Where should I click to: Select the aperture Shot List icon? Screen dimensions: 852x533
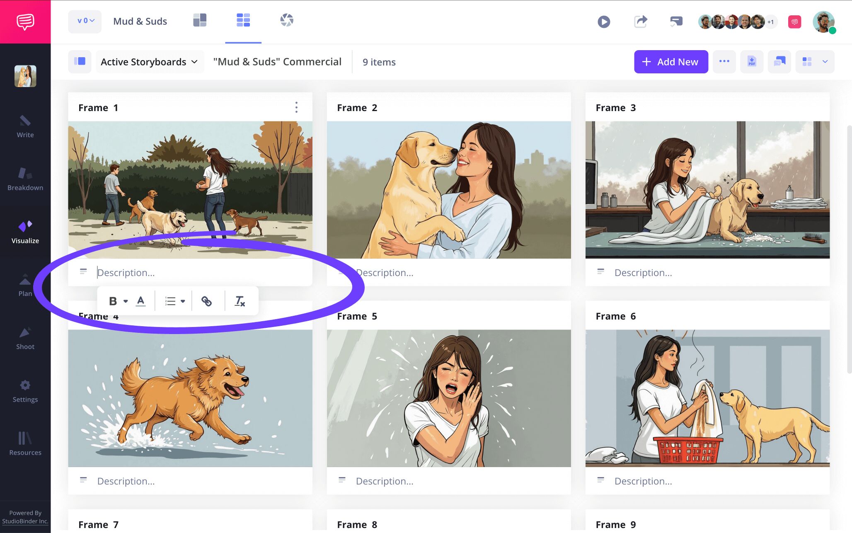click(287, 19)
